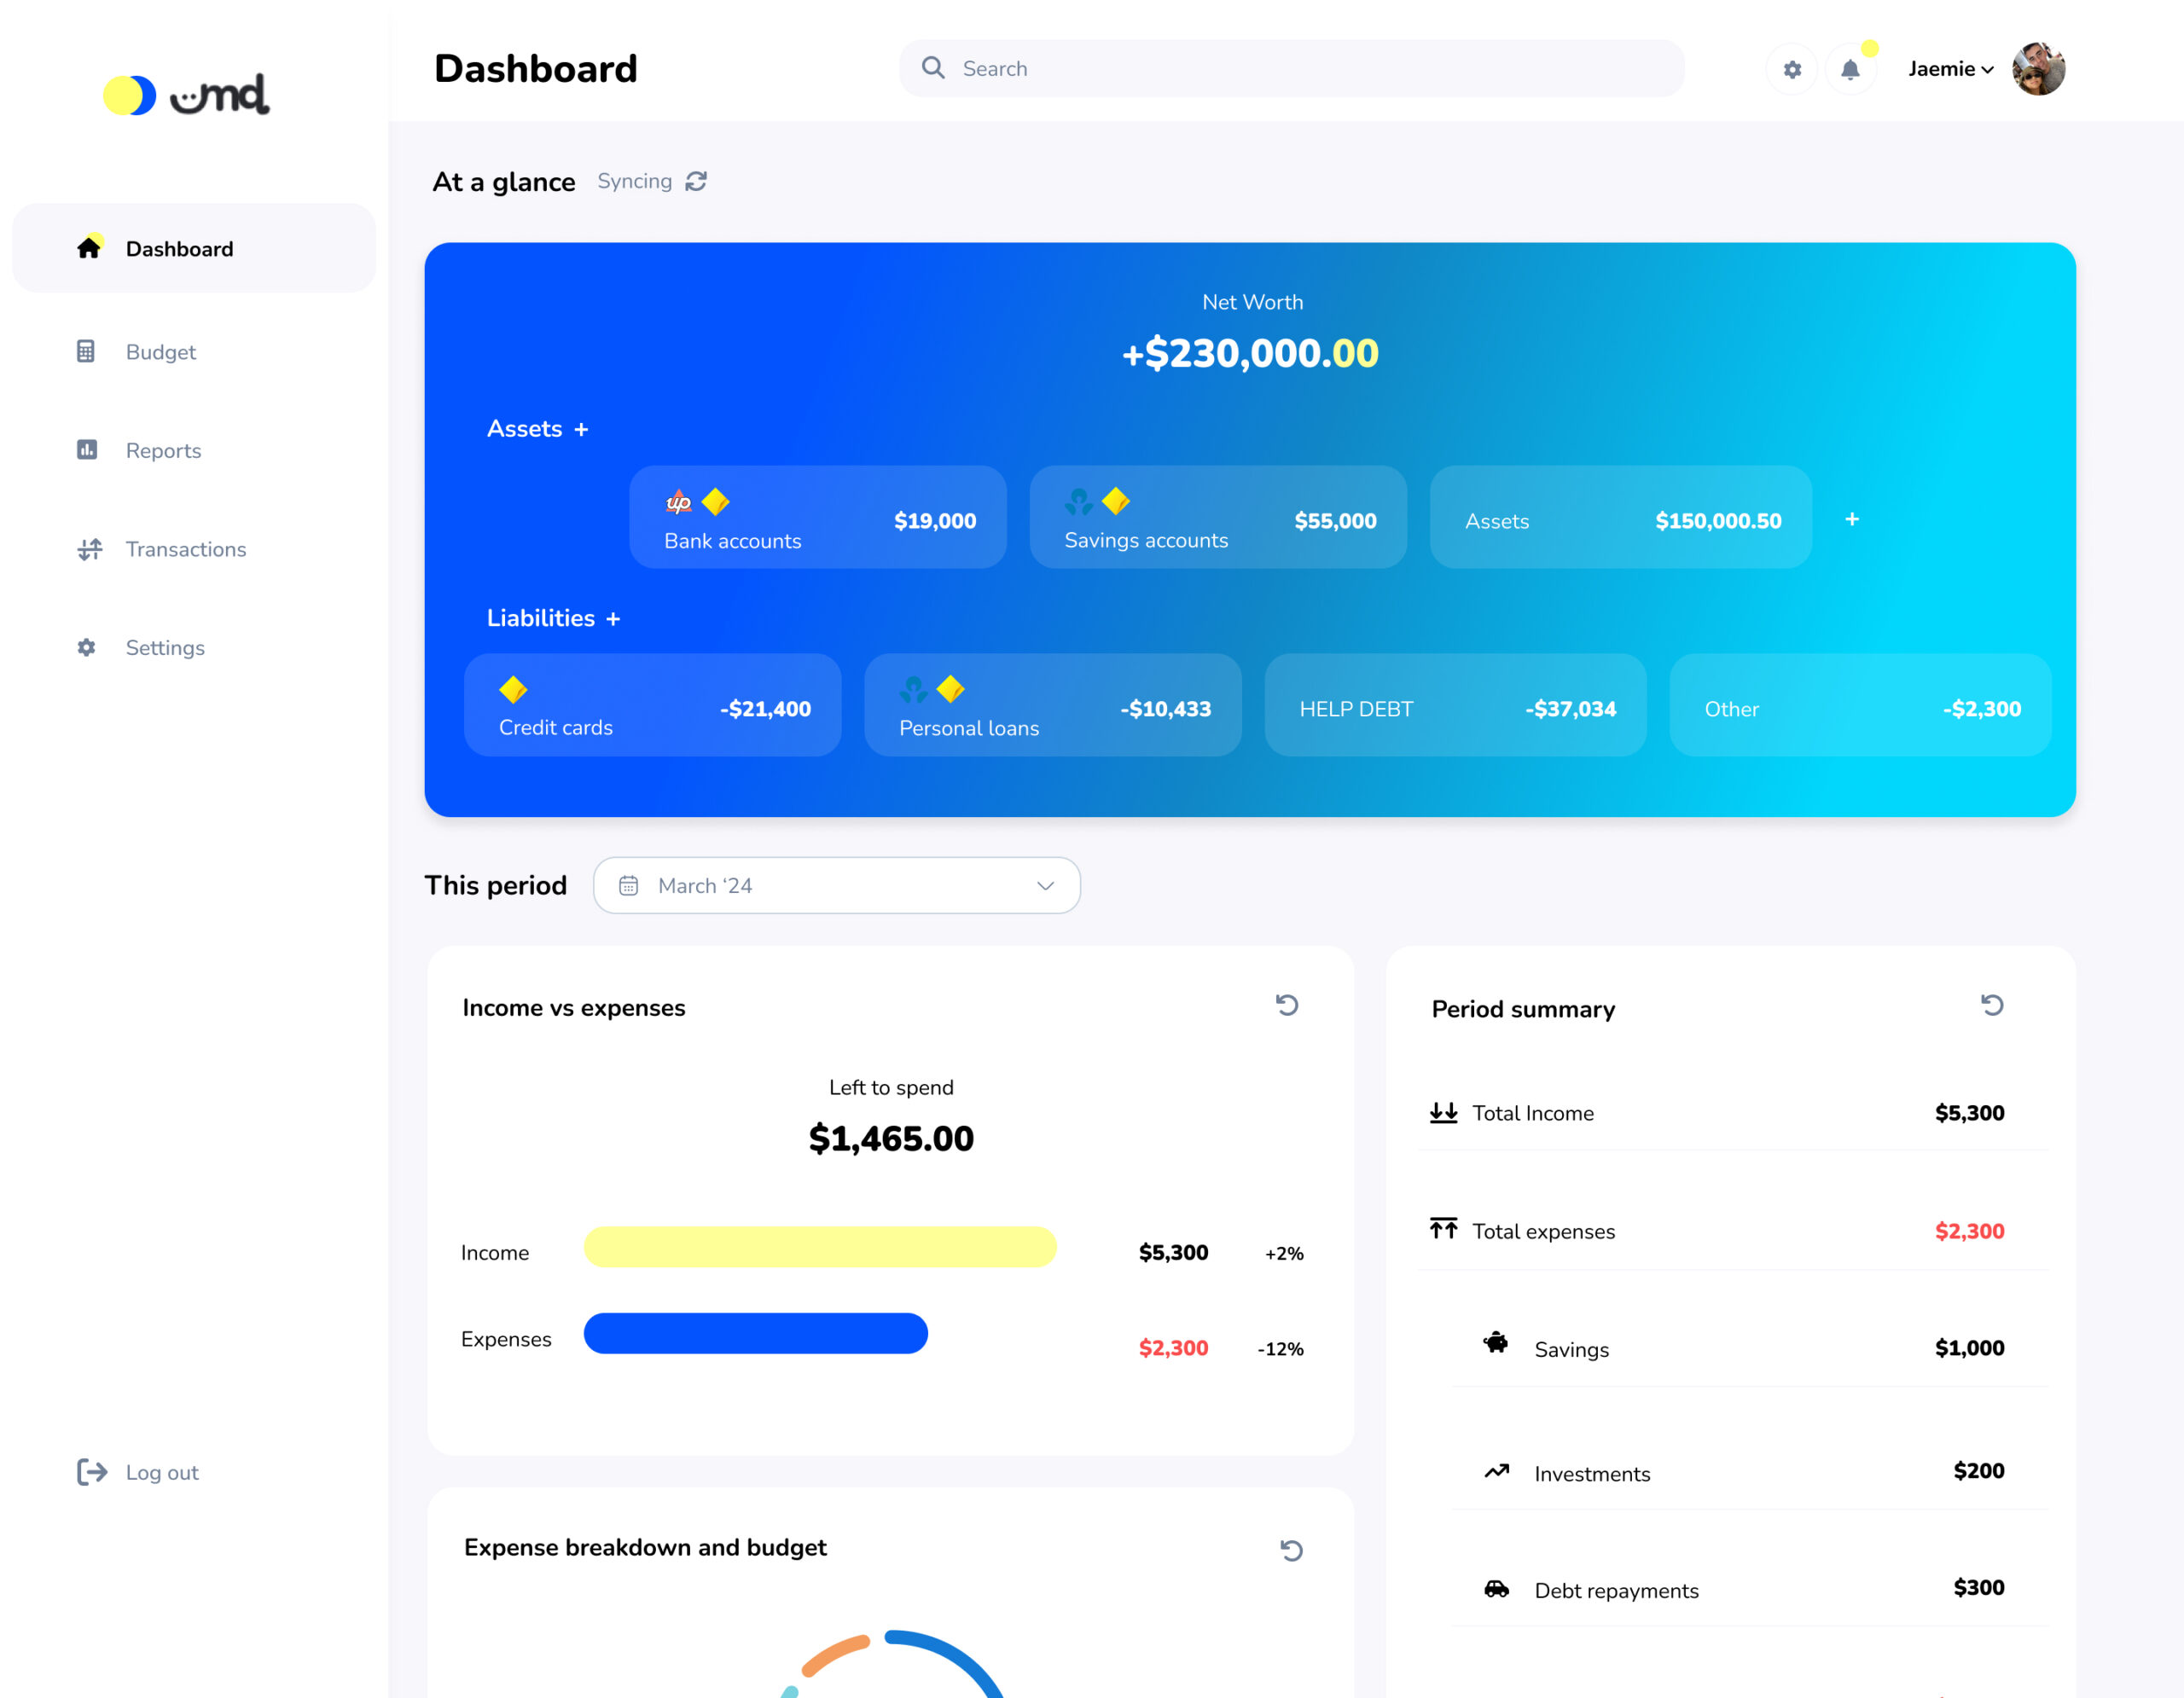The image size is (2184, 1698).
Task: Click the green logo on Personal loans
Action: (913, 688)
